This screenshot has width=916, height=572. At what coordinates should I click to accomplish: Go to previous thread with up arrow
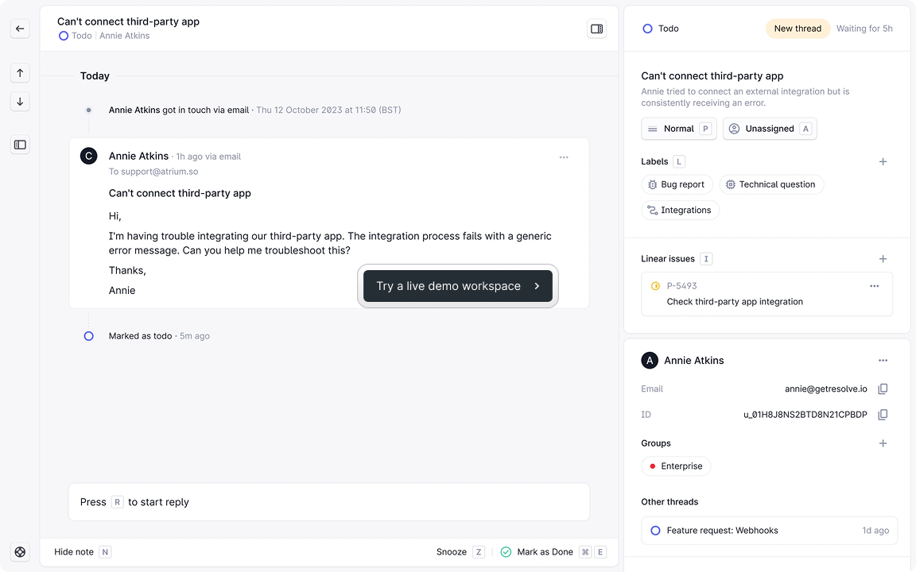[x=20, y=73]
